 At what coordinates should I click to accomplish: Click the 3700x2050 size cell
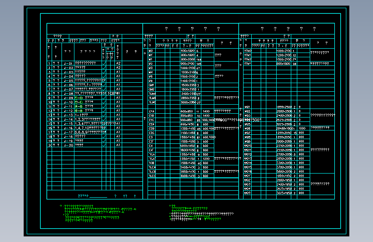[284, 167]
